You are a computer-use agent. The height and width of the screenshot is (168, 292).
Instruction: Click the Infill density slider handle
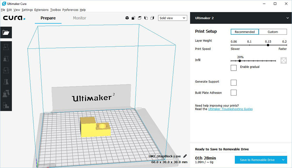click(x=240, y=61)
